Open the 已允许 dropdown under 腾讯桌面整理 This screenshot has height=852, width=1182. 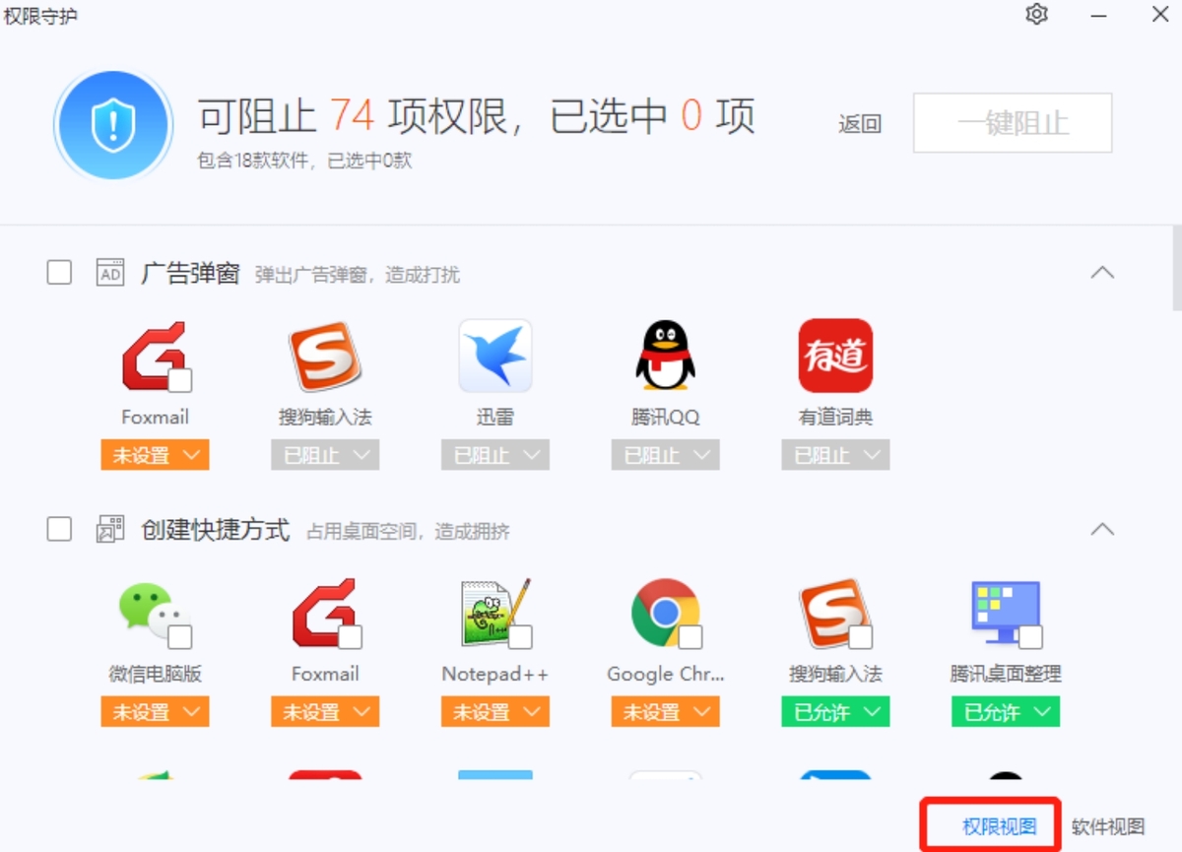point(1005,711)
